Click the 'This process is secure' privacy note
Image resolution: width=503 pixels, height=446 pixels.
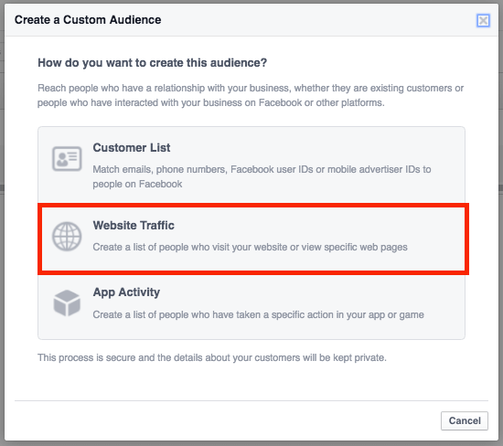pos(212,357)
